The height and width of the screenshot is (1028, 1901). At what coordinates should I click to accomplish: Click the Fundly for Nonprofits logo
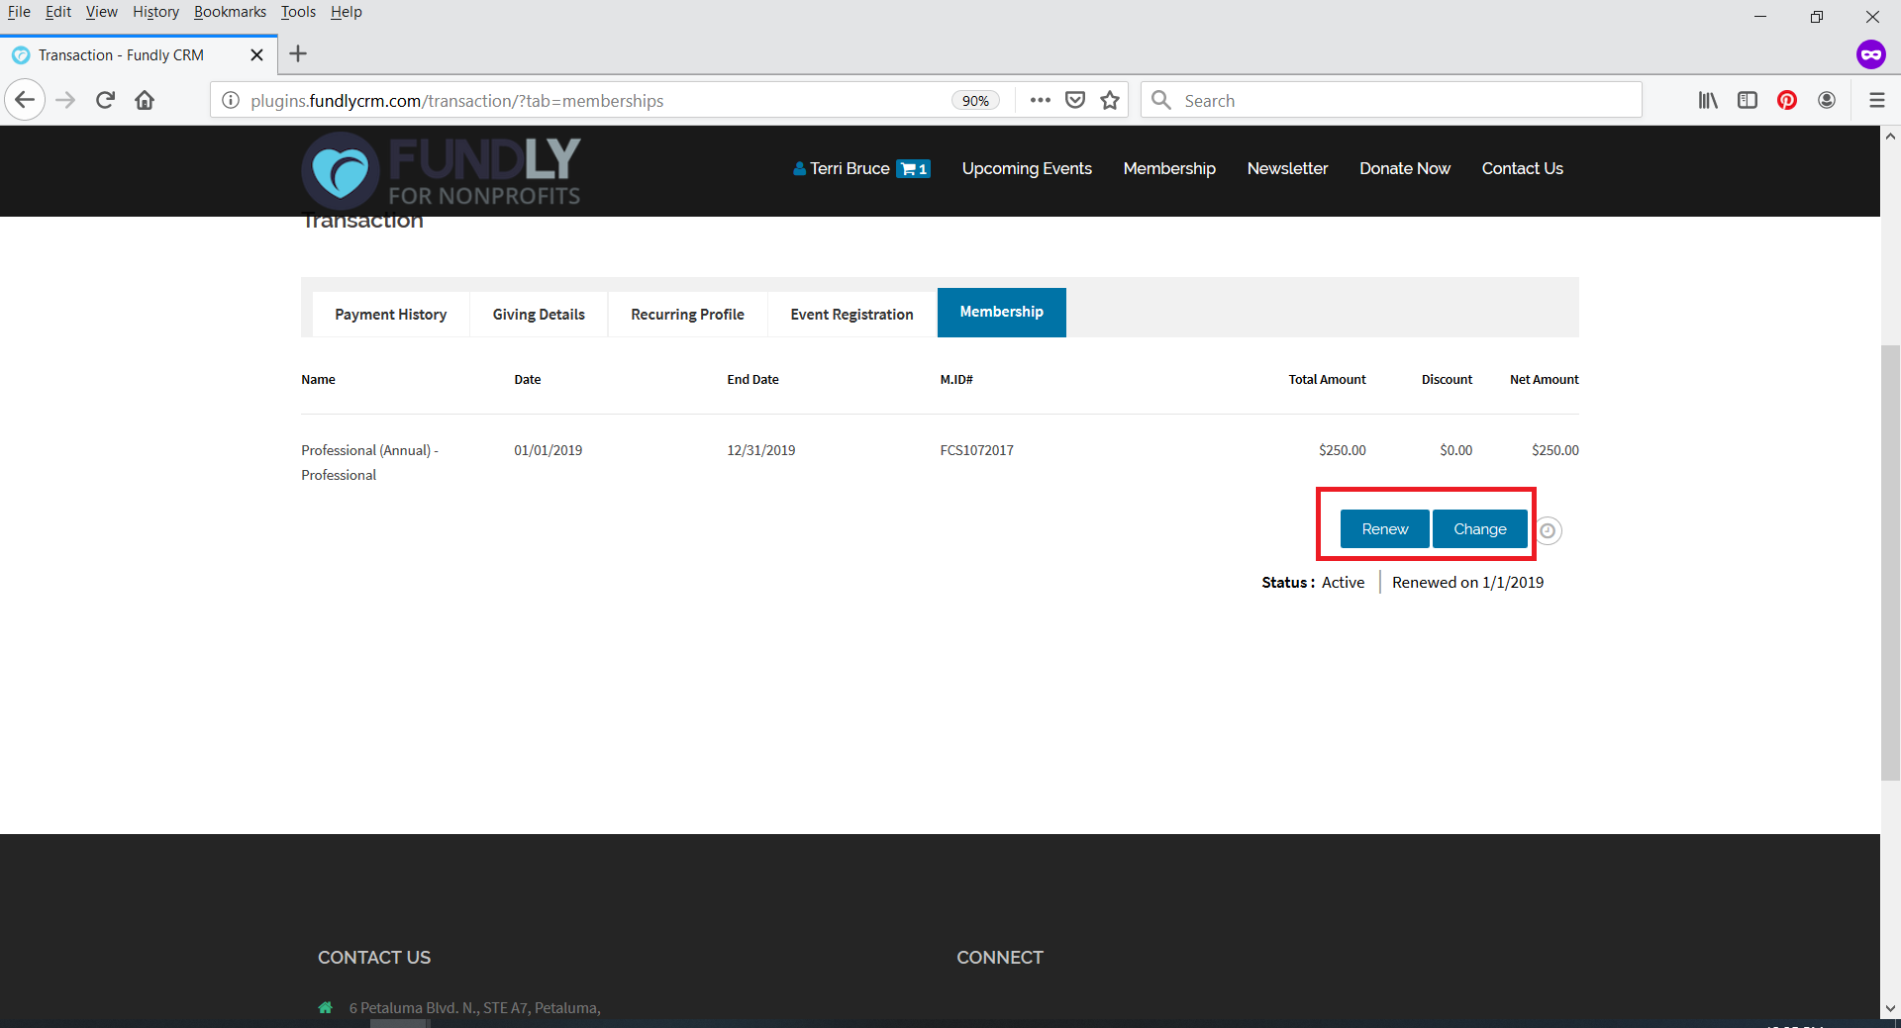coord(442,171)
